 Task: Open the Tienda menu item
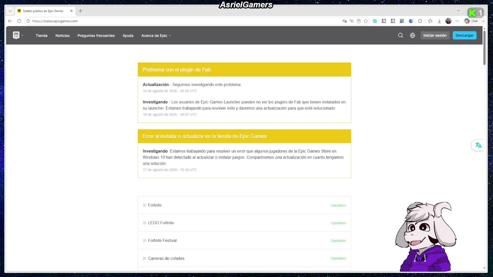[x=42, y=36]
